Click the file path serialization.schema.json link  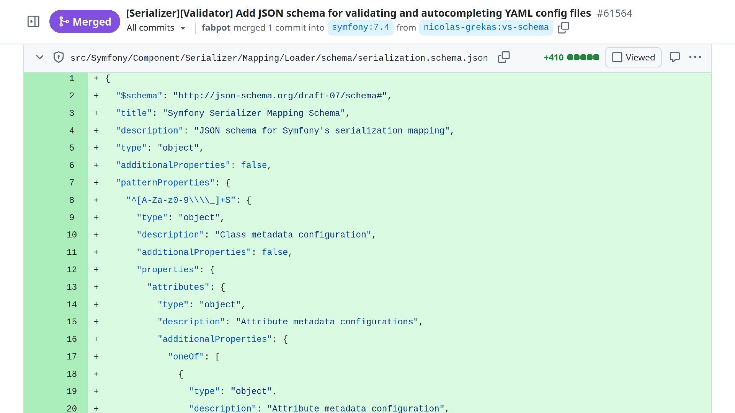pos(279,58)
